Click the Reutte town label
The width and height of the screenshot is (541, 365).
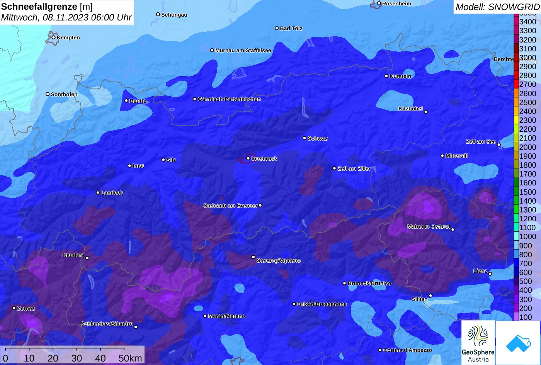pyautogui.click(x=138, y=101)
